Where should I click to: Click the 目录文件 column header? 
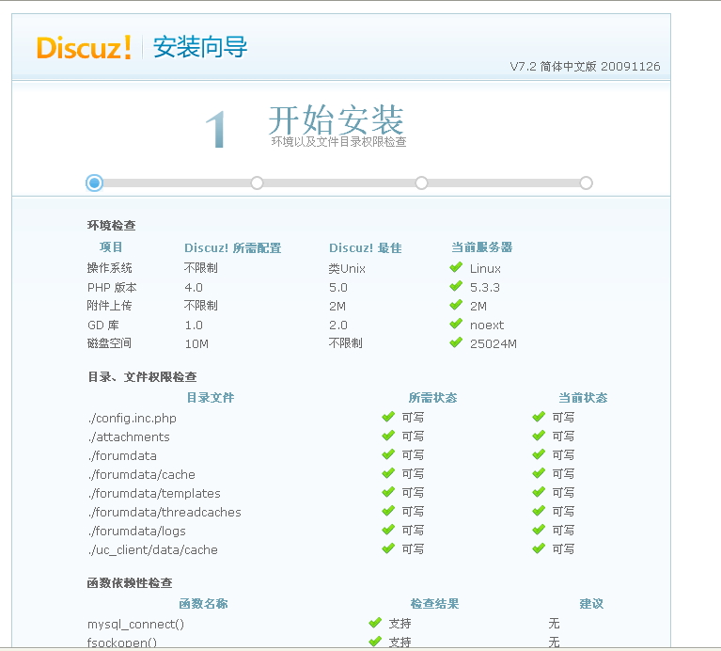(211, 398)
